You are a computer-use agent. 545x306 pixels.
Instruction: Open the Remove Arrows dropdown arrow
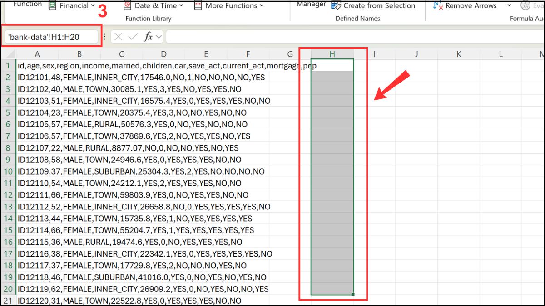tap(509, 5)
